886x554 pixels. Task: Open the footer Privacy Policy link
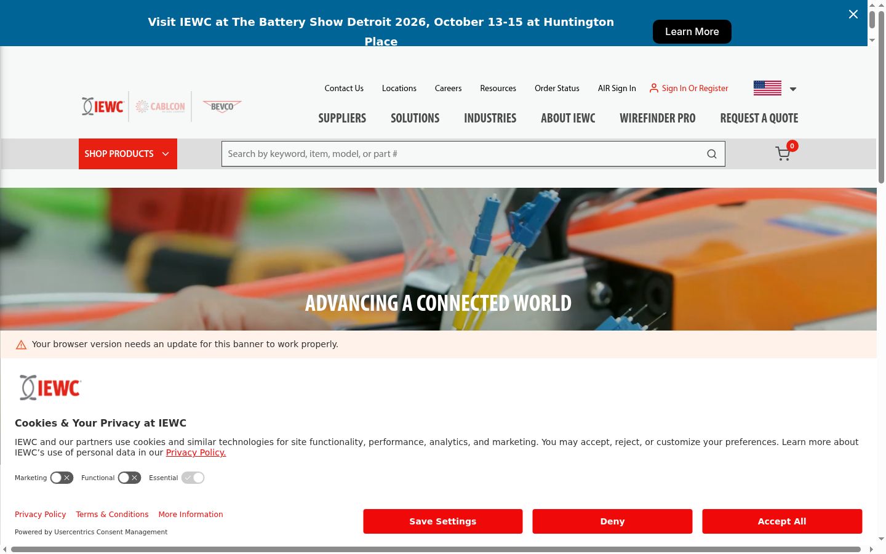click(41, 515)
